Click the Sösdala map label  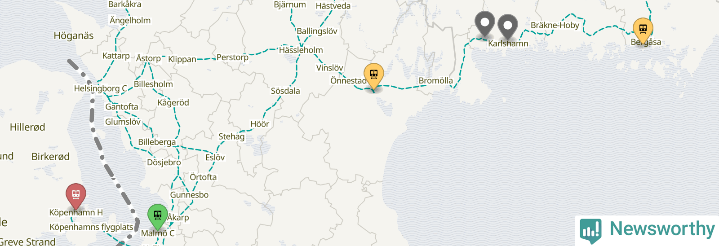pos(285,91)
